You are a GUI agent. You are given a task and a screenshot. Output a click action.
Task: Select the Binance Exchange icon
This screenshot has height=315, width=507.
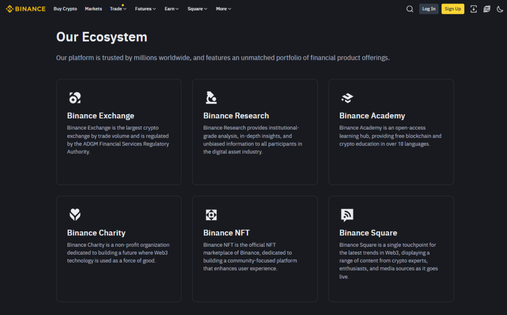pyautogui.click(x=75, y=97)
